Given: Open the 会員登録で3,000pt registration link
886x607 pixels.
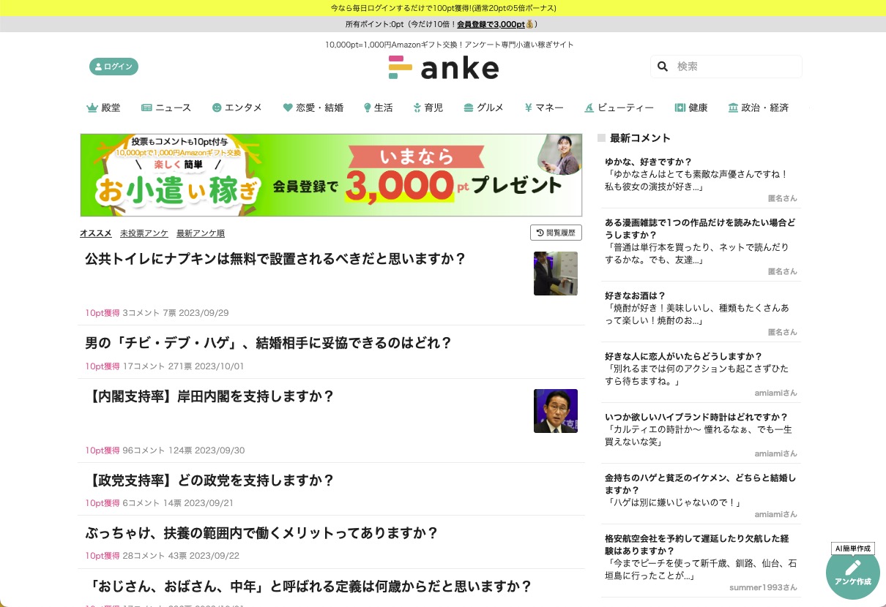Looking at the screenshot, I should [491, 24].
